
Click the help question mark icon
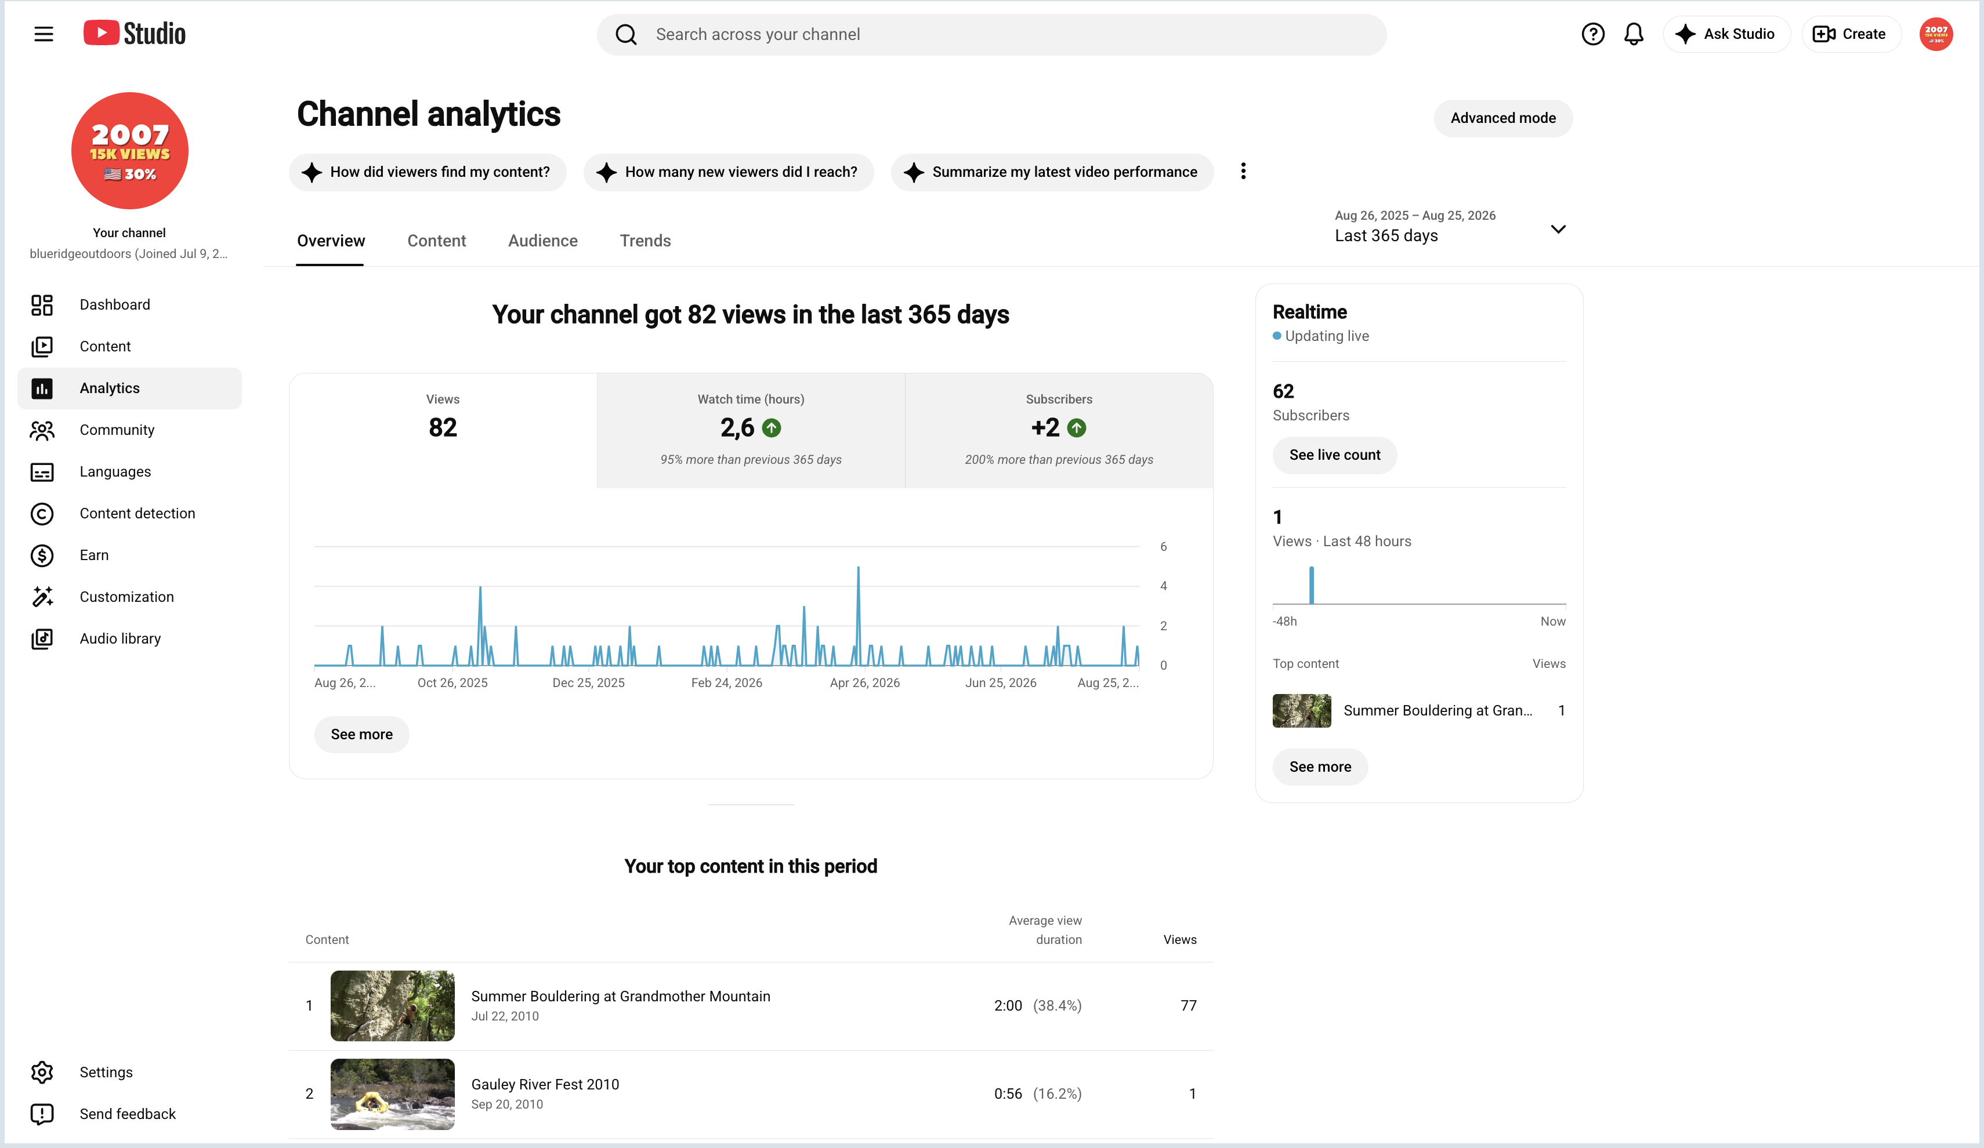(1592, 34)
